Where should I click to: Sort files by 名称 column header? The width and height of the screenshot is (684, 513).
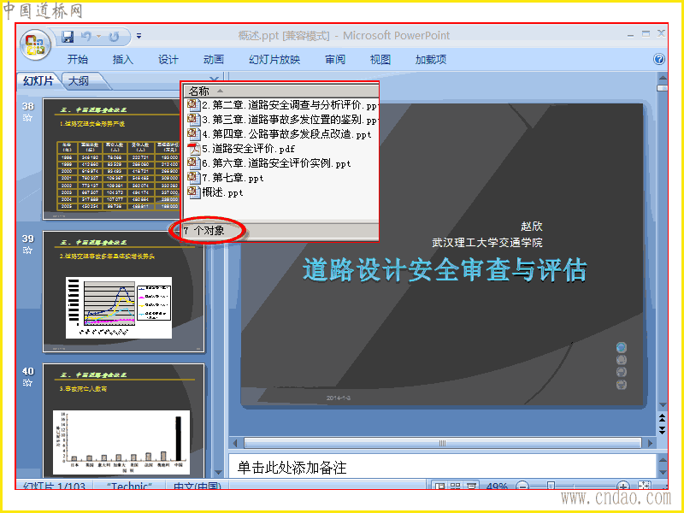281,91
